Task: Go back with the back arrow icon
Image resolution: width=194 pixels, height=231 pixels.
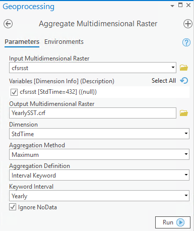Action: point(8,24)
